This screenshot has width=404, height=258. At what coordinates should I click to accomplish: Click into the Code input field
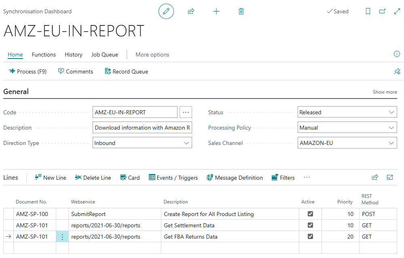[135, 112]
